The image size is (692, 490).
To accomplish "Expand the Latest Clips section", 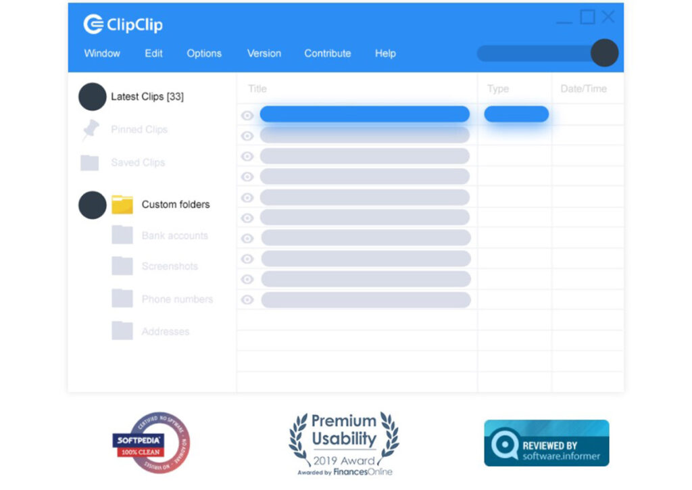I will 91,97.
